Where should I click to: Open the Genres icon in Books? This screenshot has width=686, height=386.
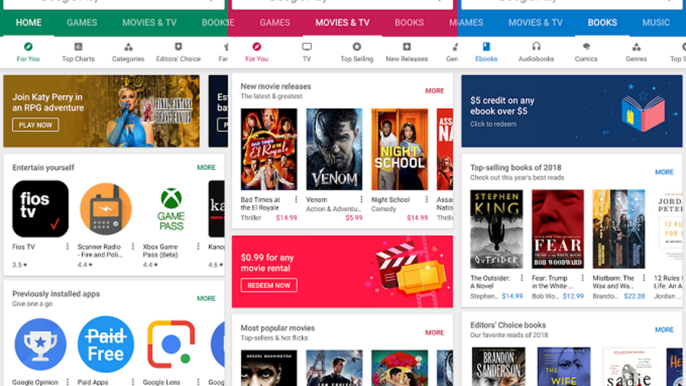tap(636, 47)
